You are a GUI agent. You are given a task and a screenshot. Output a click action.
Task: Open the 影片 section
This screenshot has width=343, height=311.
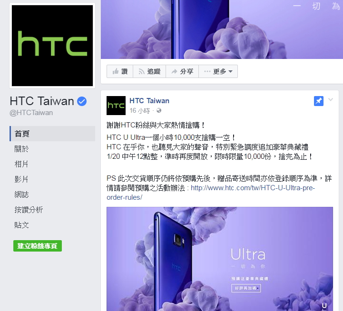[21, 179]
